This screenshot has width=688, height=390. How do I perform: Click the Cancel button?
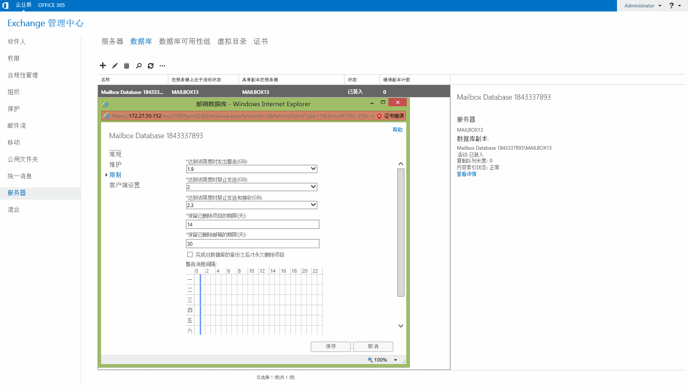(373, 347)
